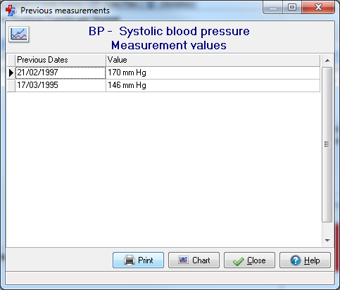The image size is (340, 290).
Task: Click the Previous Dates column header
Action: [61, 60]
